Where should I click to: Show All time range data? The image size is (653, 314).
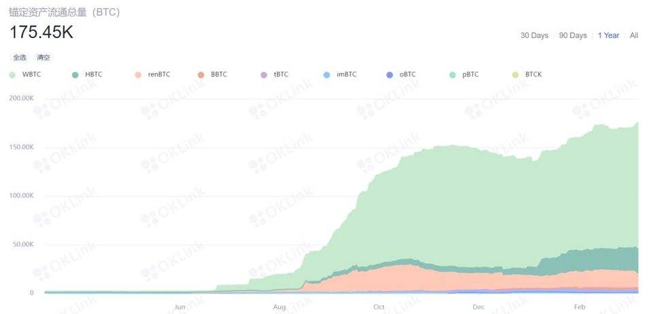click(x=634, y=35)
